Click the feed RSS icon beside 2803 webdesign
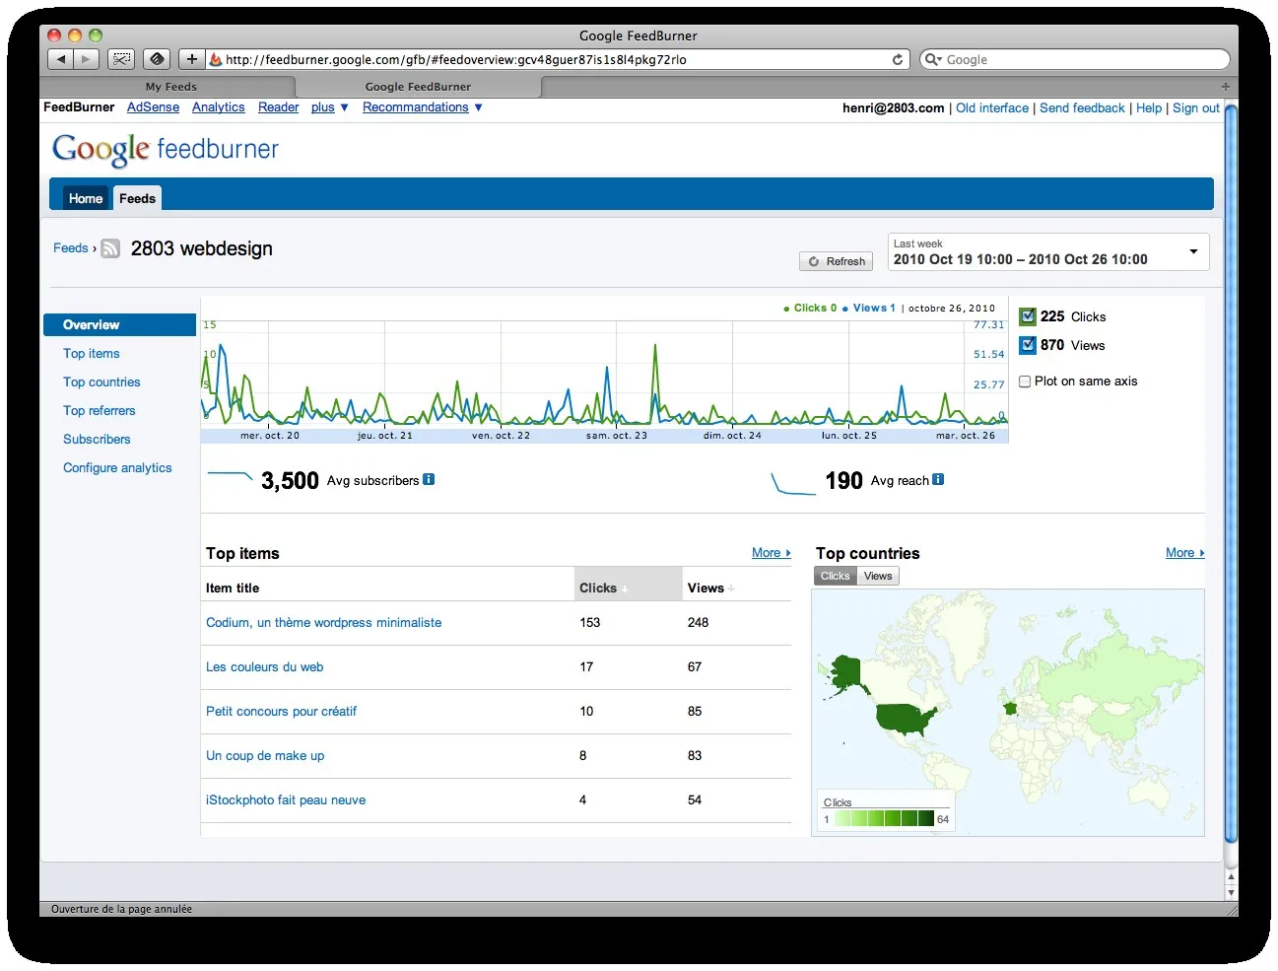This screenshot has height=971, width=1278. coord(110,248)
